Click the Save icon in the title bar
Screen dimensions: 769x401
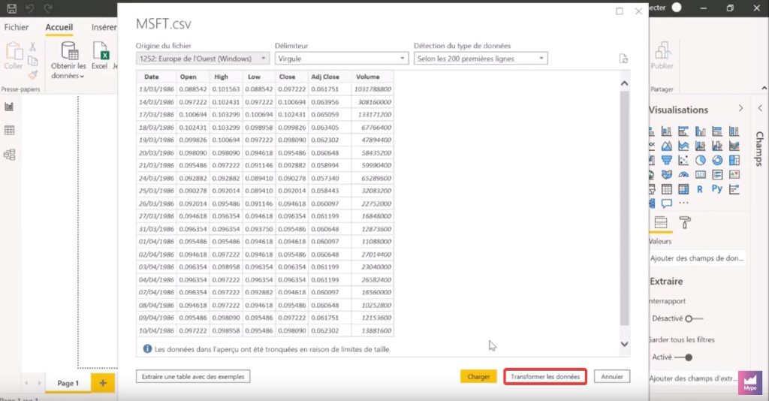coord(12,8)
